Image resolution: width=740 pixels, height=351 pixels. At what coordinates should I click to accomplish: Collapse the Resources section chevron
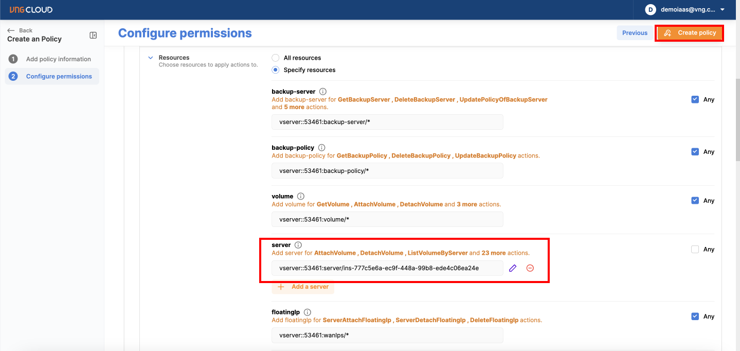click(x=151, y=58)
